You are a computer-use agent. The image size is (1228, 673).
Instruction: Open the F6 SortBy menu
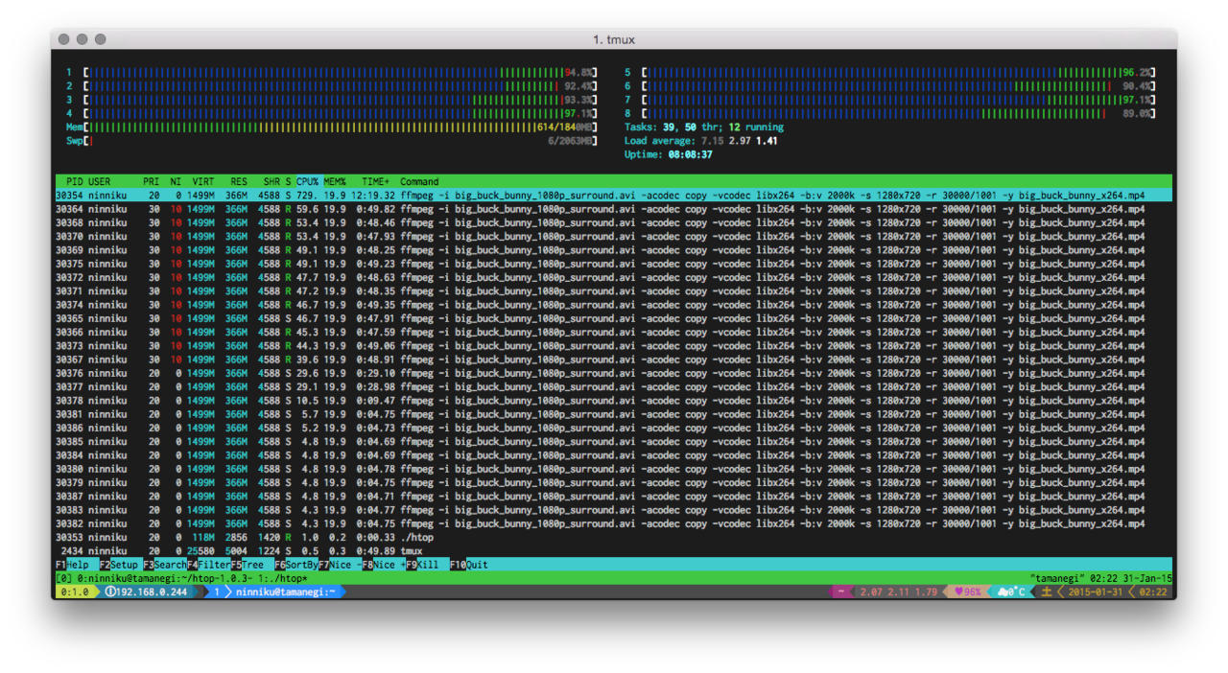coord(295,565)
